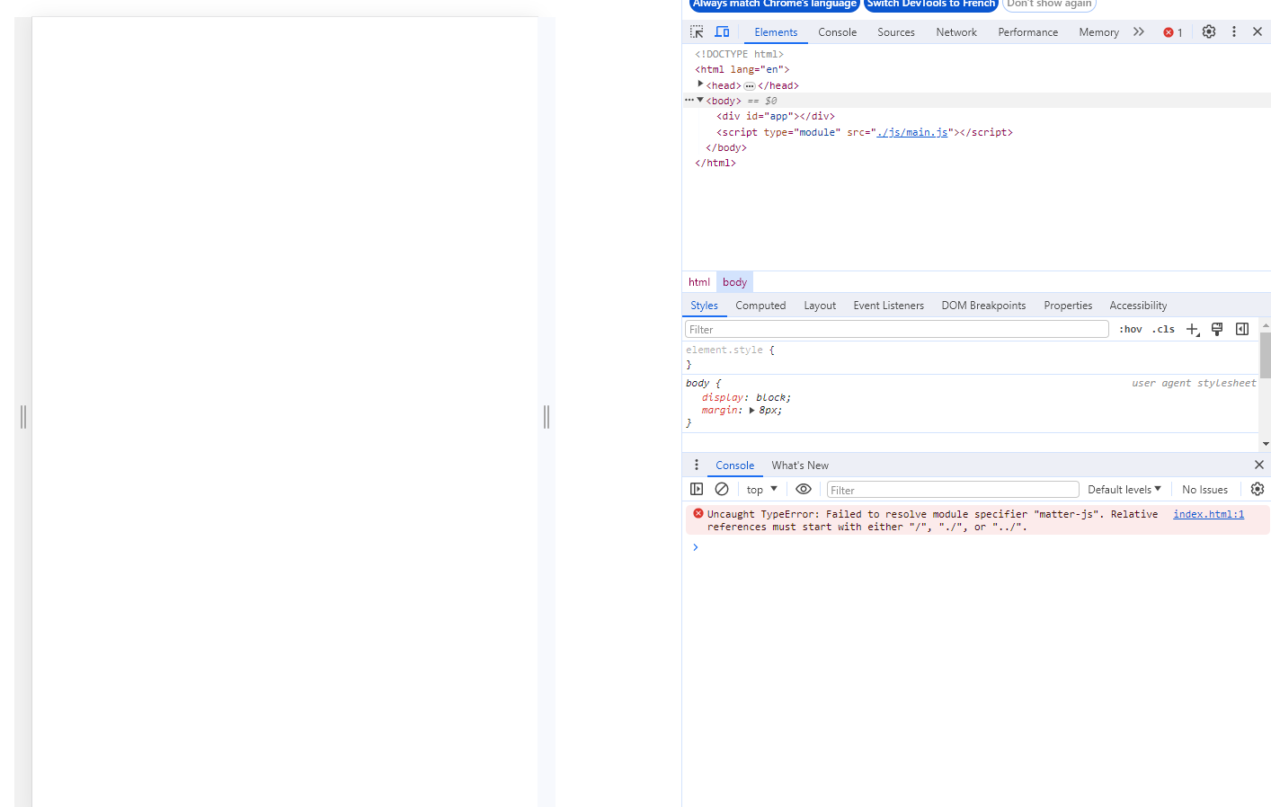The height and width of the screenshot is (807, 1271).
Task: Open the Accessibility pane tab
Action: (x=1138, y=306)
